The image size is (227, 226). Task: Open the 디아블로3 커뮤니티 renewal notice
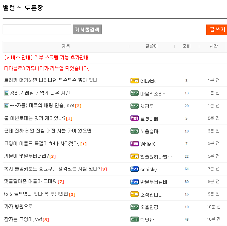[x=46, y=69]
